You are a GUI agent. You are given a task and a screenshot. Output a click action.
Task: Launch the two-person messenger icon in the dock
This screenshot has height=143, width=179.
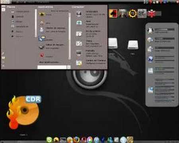(x=110, y=140)
